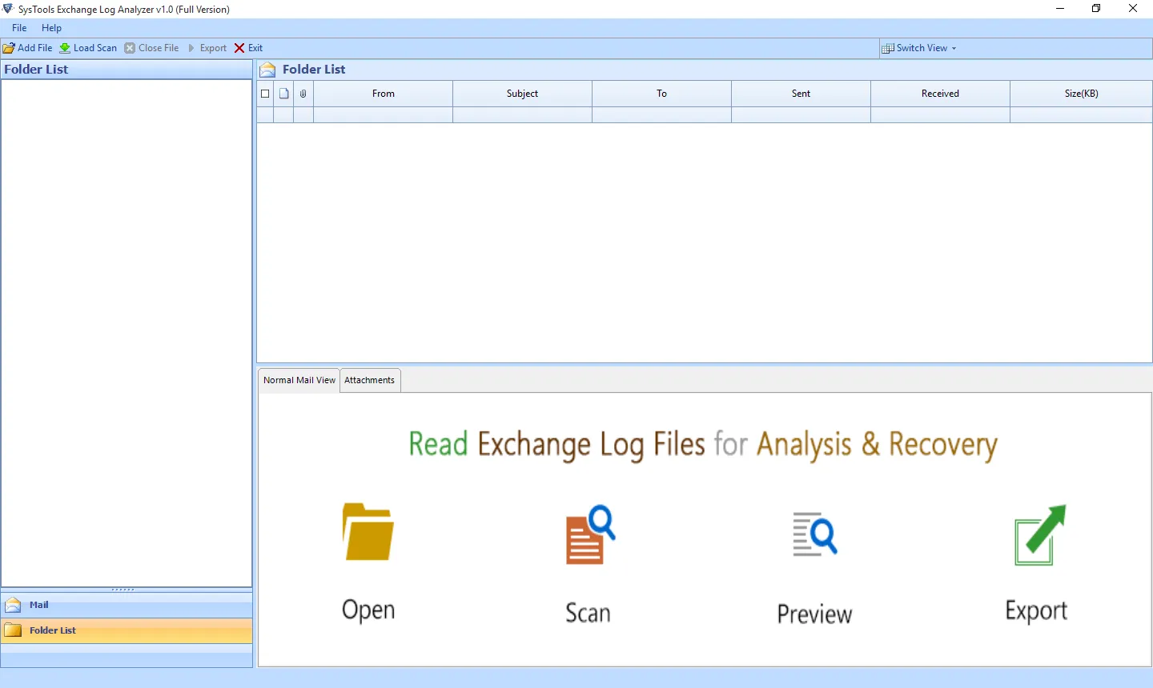Select the Folder List sidebar pane
The width and height of the screenshot is (1153, 688).
pos(127,630)
